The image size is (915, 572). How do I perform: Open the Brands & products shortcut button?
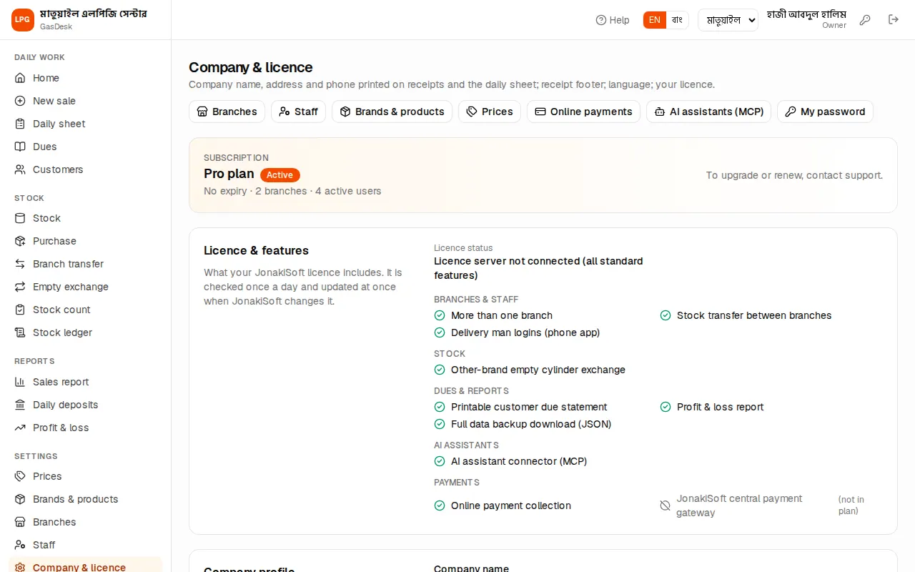coord(392,112)
